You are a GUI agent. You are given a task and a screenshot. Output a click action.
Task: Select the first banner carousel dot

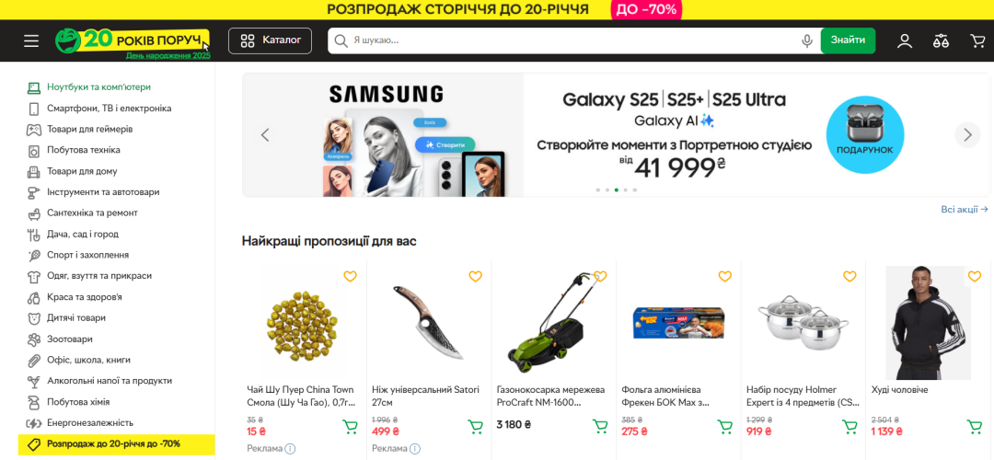click(x=597, y=190)
